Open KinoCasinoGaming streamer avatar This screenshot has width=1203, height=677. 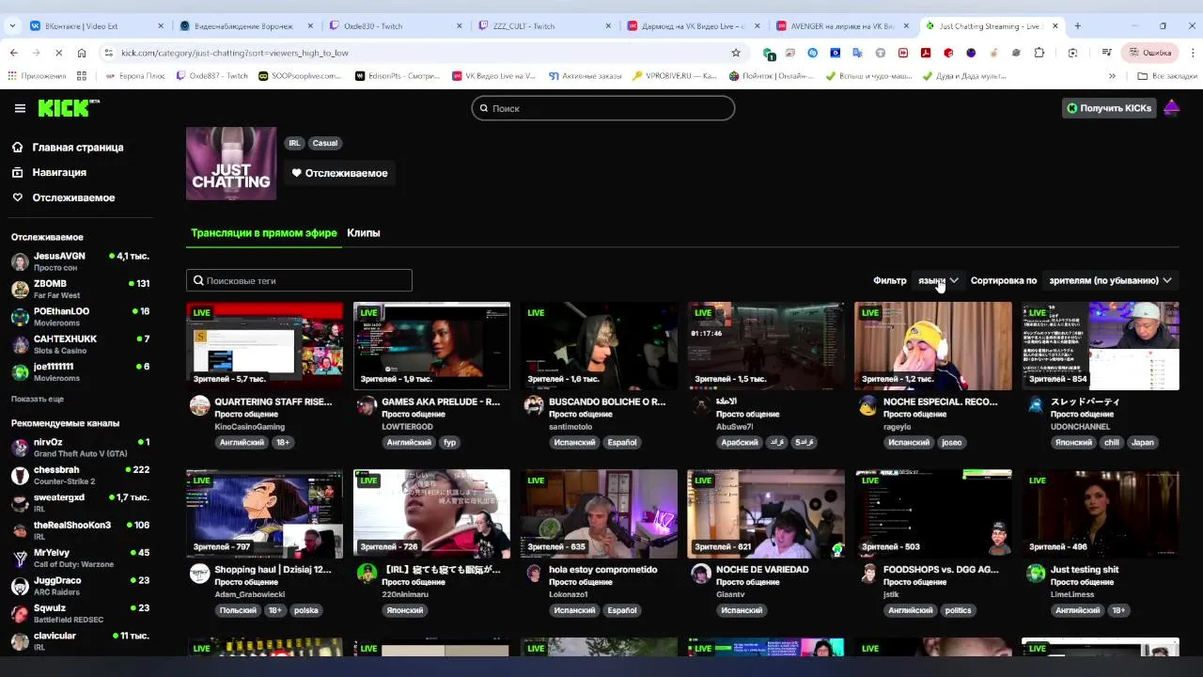click(x=199, y=405)
